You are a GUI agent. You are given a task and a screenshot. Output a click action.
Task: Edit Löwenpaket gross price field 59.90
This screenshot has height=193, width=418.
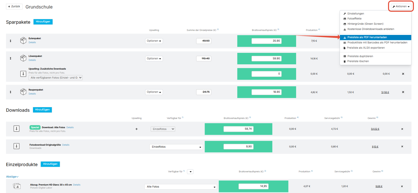(x=266, y=58)
